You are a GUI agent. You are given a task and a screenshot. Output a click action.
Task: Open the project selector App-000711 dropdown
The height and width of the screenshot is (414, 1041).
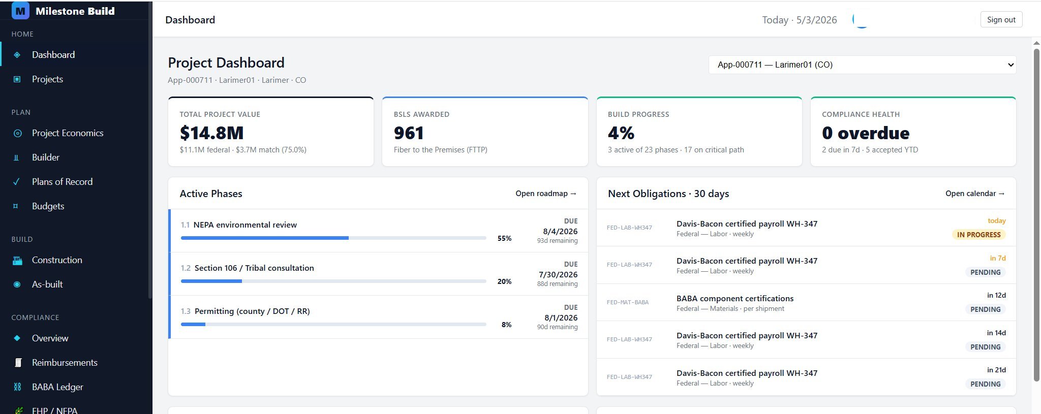(x=862, y=65)
